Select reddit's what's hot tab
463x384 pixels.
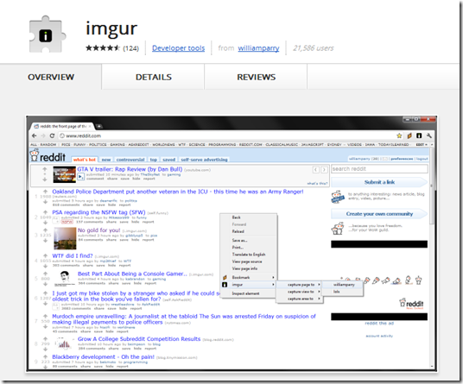[85, 160]
